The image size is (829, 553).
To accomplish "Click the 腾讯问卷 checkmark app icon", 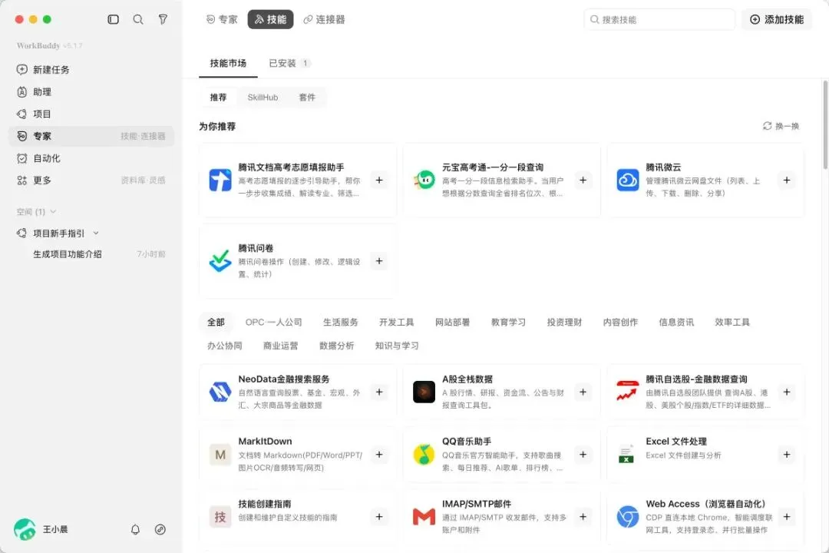I will tap(220, 261).
